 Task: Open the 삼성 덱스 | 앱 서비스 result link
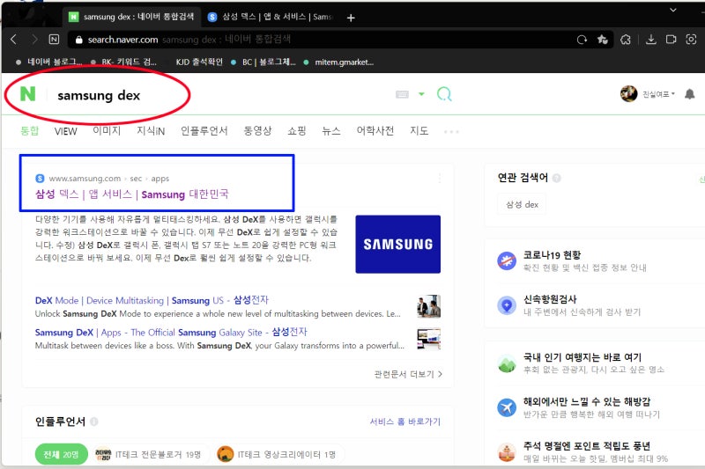tap(131, 194)
